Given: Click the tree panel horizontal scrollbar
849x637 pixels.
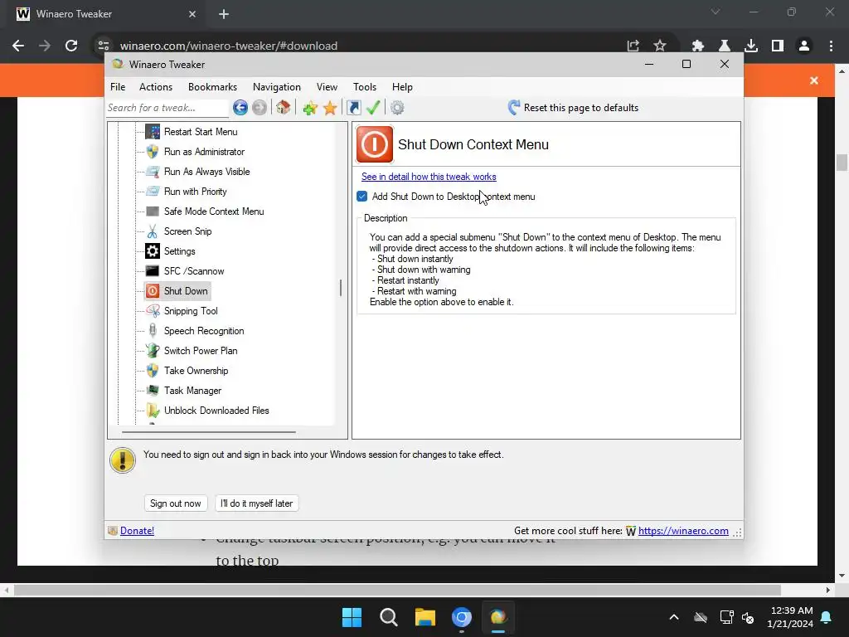Looking at the screenshot, I should click(209, 432).
